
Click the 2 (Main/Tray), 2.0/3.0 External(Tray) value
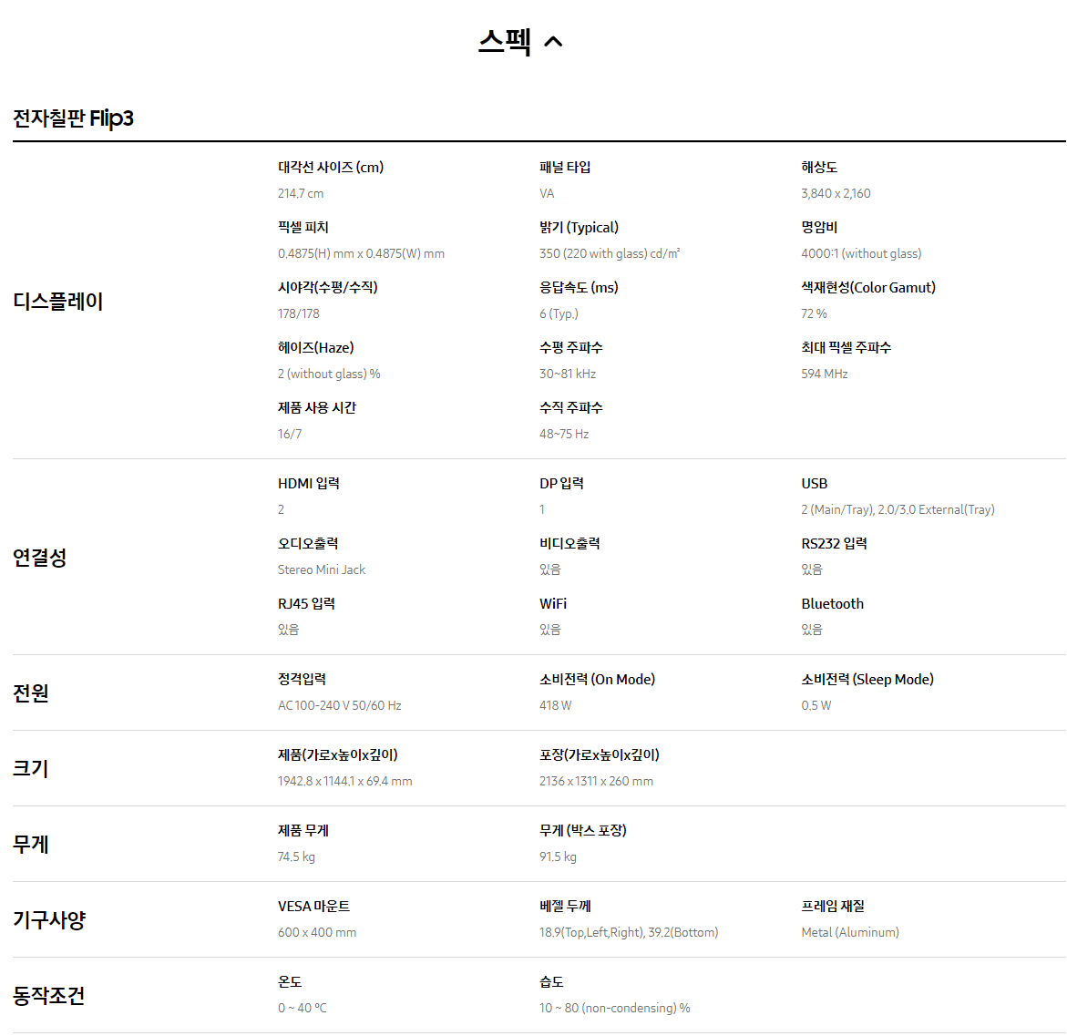[898, 509]
